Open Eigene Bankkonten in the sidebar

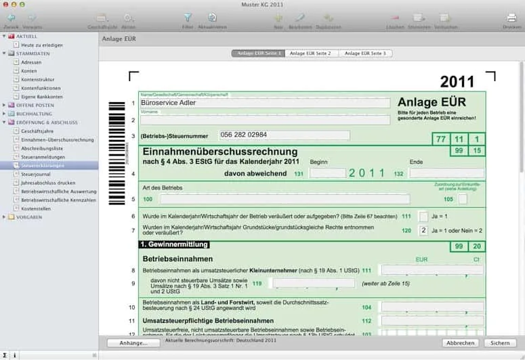tap(42, 97)
